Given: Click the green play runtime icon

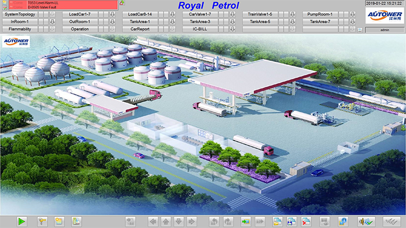Looking at the screenshot, I should [x=22, y=221].
